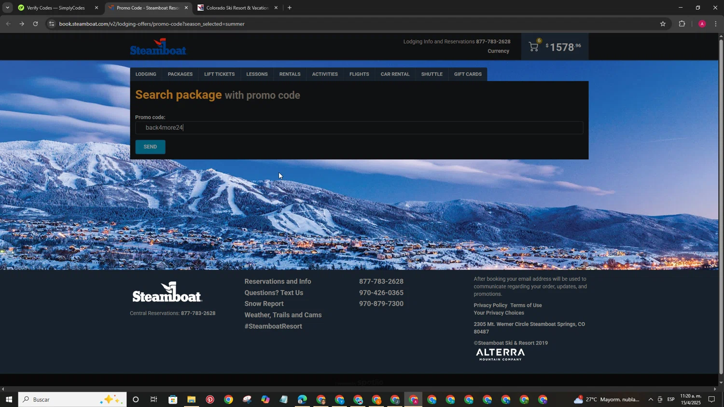Open the shopping cart icon

(x=533, y=46)
